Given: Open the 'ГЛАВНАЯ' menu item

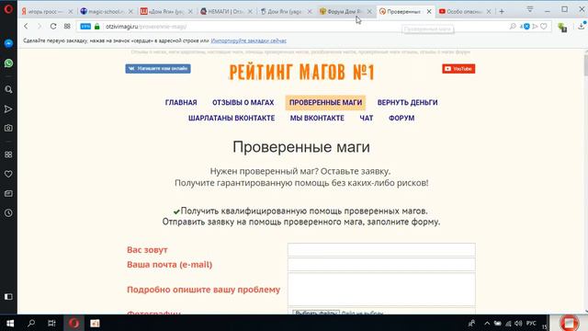Looking at the screenshot, I should [181, 102].
